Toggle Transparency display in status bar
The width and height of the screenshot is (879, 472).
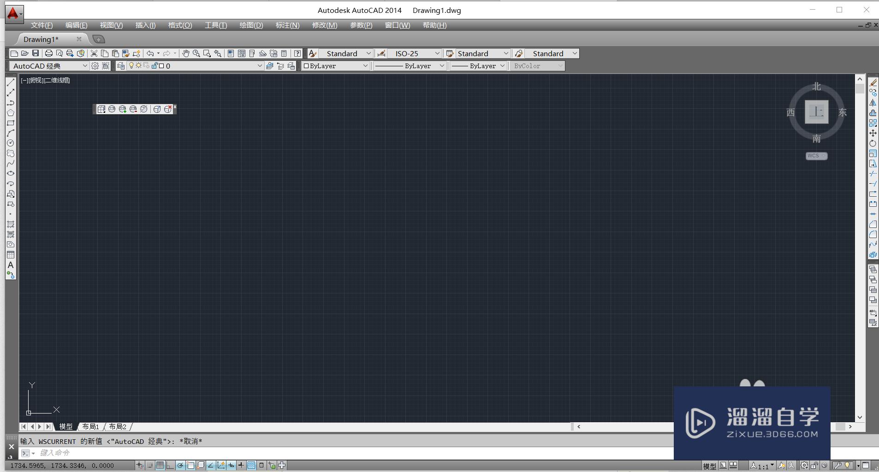(x=251, y=466)
